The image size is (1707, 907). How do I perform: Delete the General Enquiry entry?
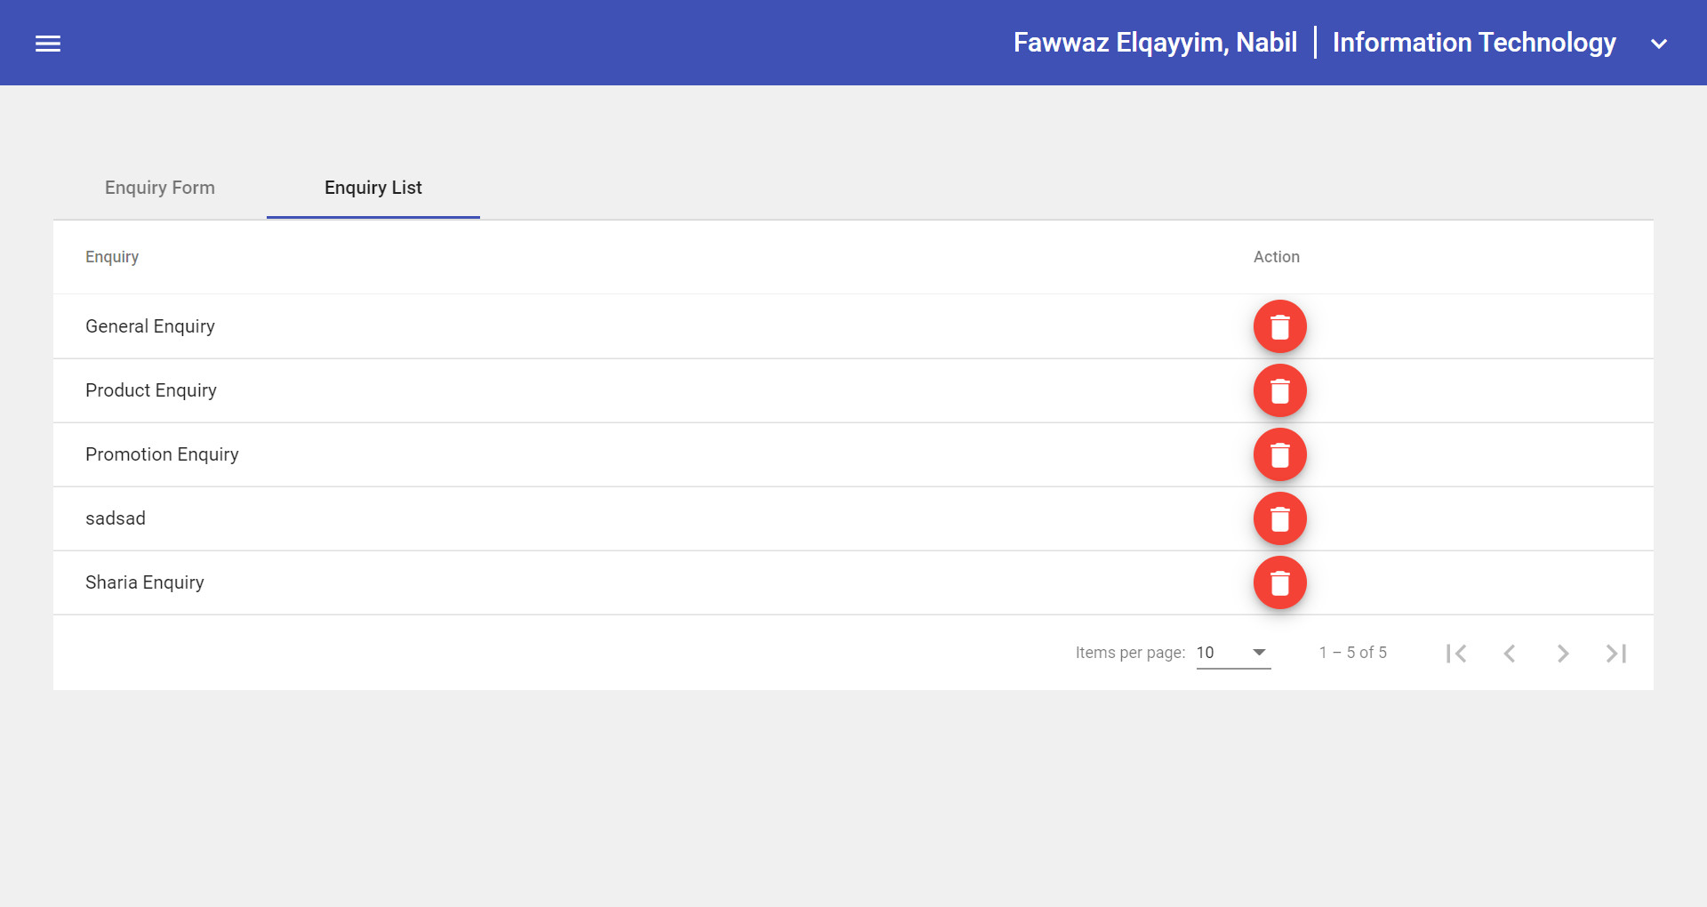click(1279, 326)
